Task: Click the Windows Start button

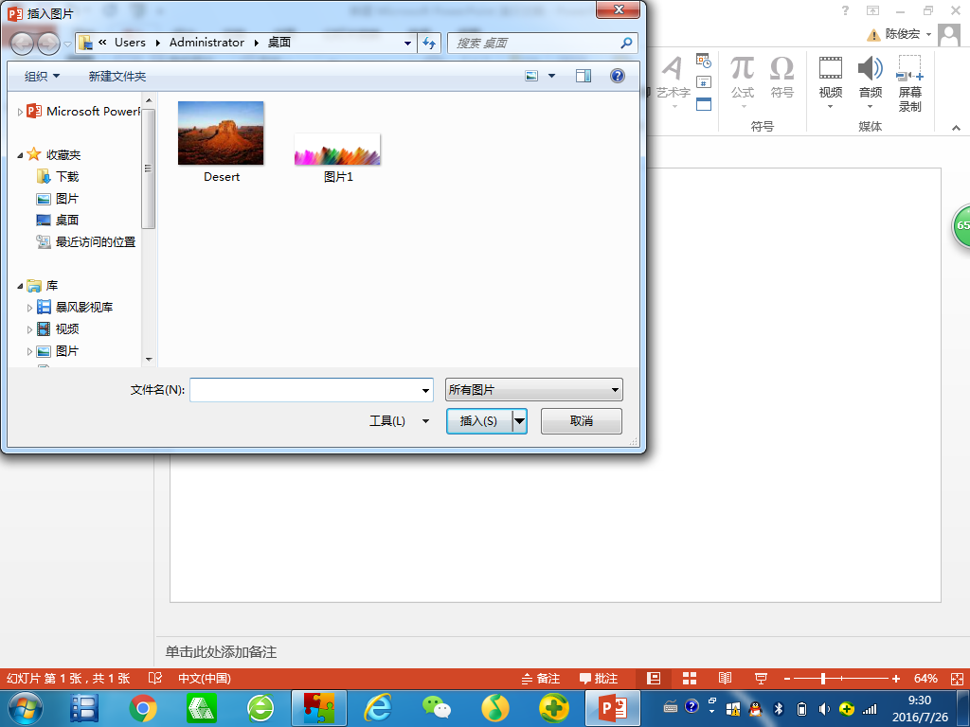Action: 26,708
